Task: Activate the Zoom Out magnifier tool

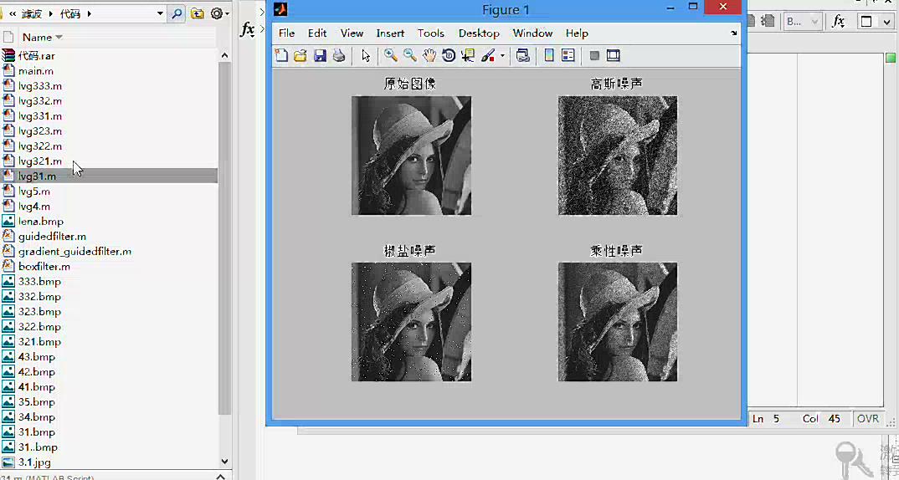Action: click(410, 55)
